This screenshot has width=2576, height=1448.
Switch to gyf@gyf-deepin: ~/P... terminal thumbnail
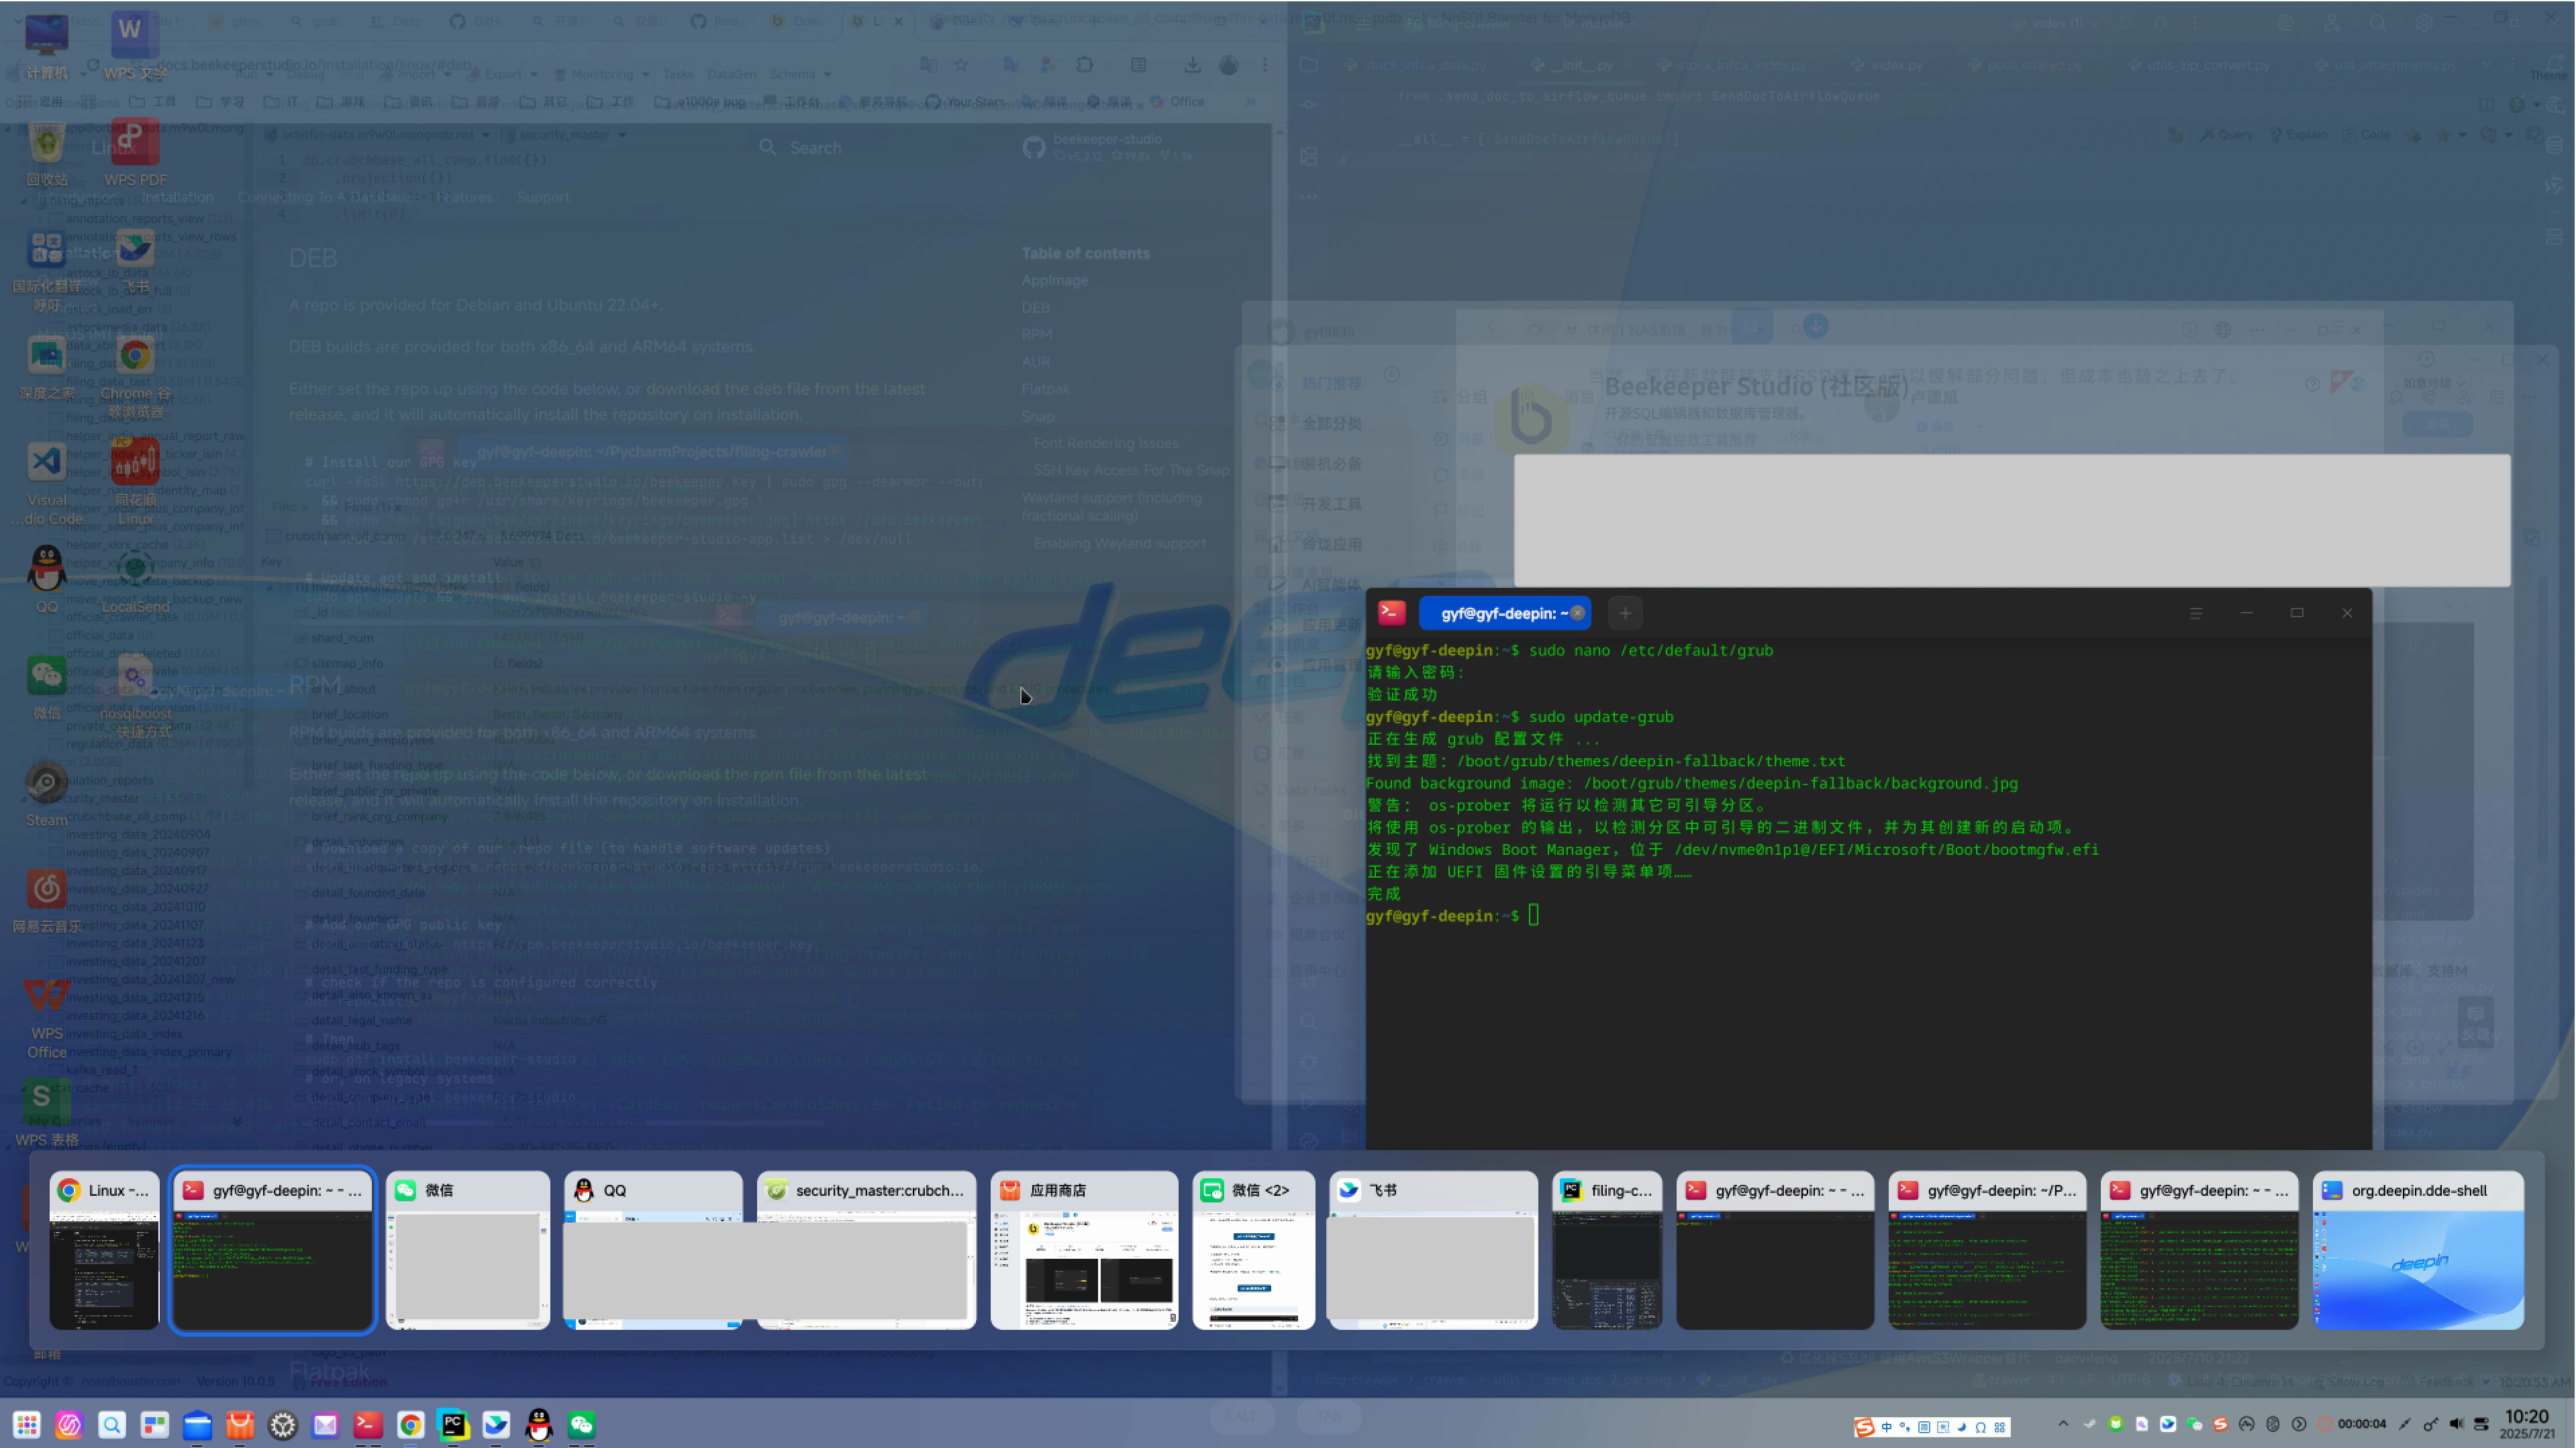[x=1988, y=1250]
